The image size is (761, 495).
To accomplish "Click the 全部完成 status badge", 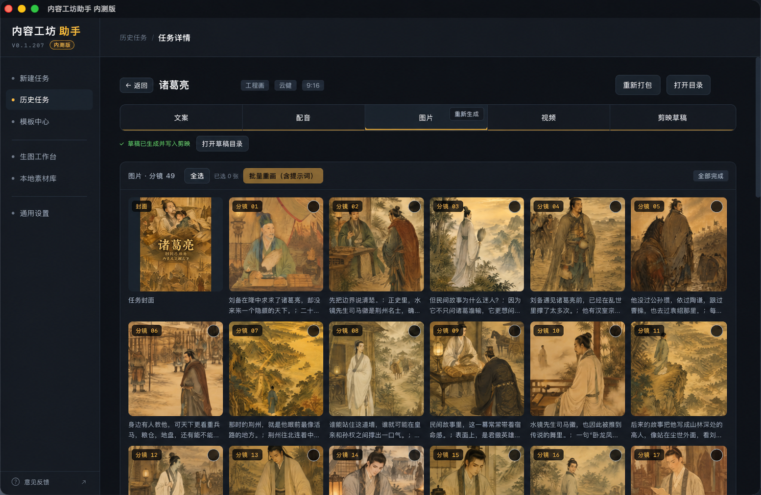I will [x=711, y=176].
